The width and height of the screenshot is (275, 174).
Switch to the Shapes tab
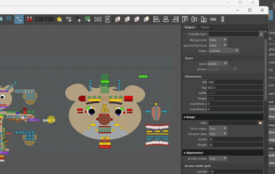[189, 27]
